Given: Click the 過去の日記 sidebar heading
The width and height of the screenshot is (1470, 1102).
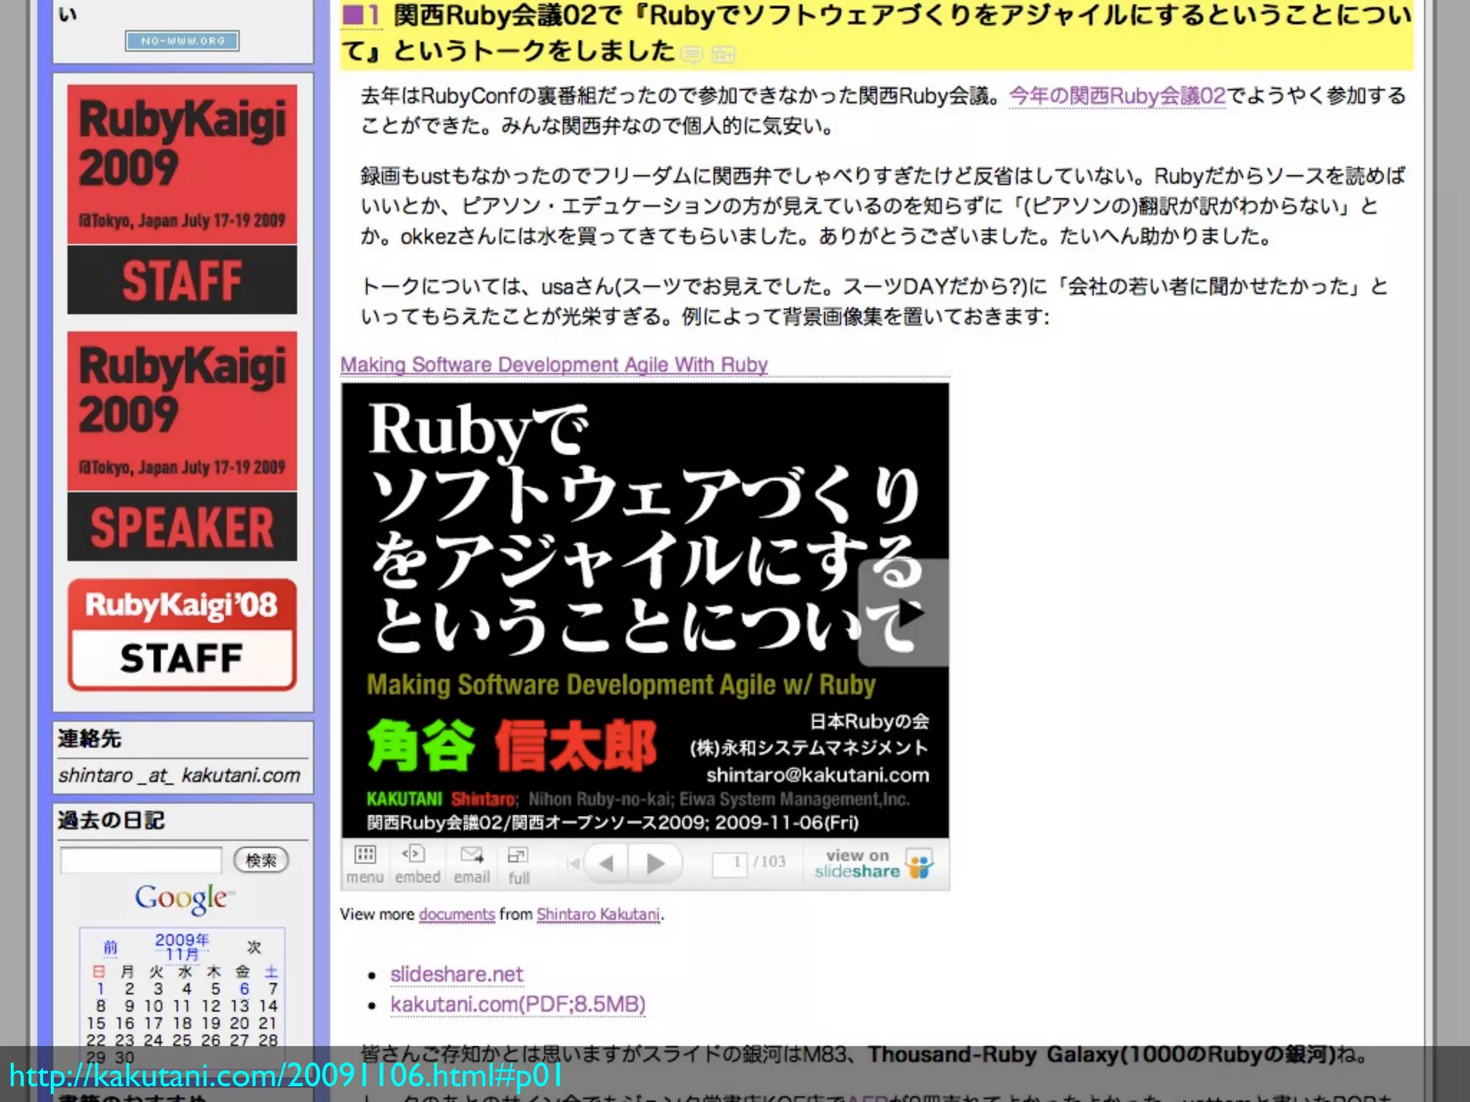Looking at the screenshot, I should click(x=111, y=820).
